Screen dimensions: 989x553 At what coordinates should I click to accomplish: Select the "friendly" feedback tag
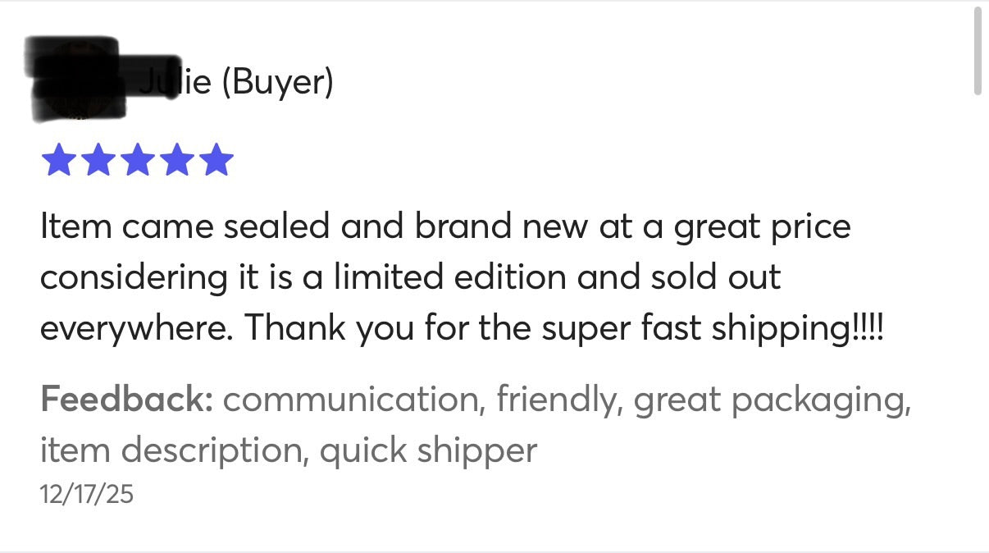click(557, 400)
